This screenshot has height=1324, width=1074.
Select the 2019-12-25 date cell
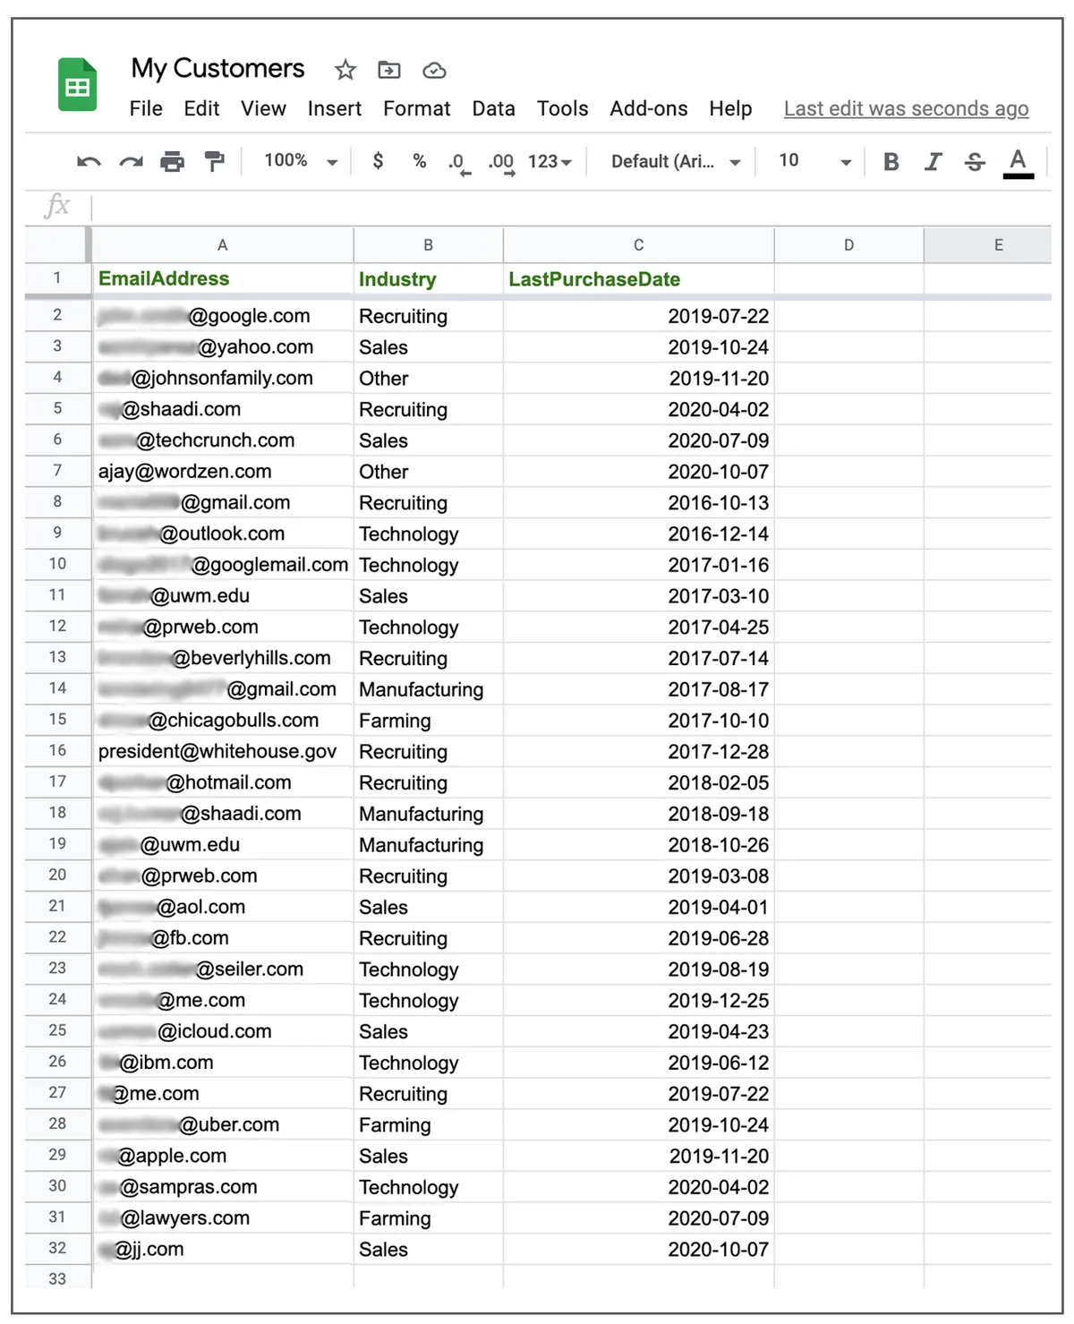pos(638,1001)
